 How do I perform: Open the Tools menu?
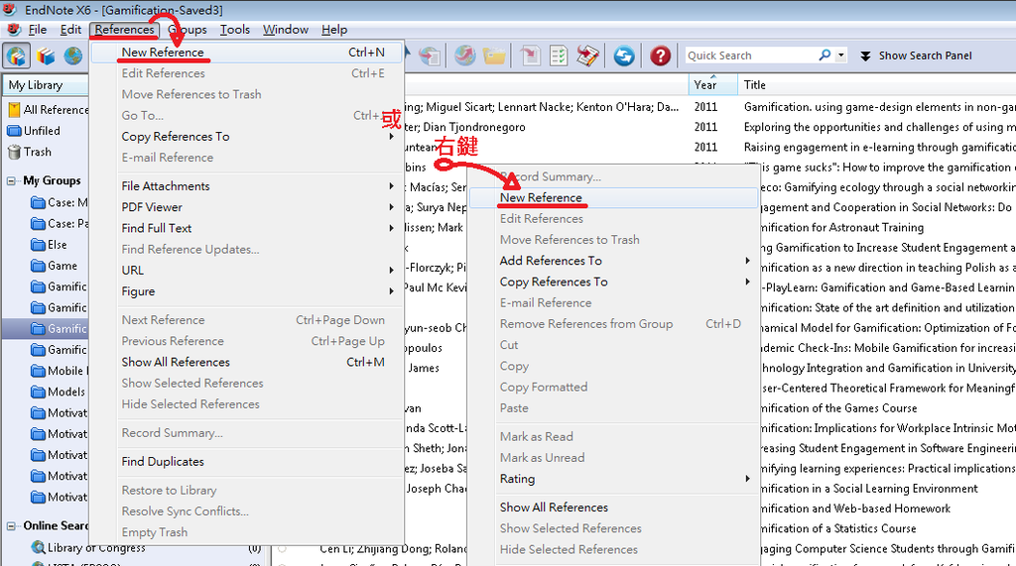click(x=234, y=30)
